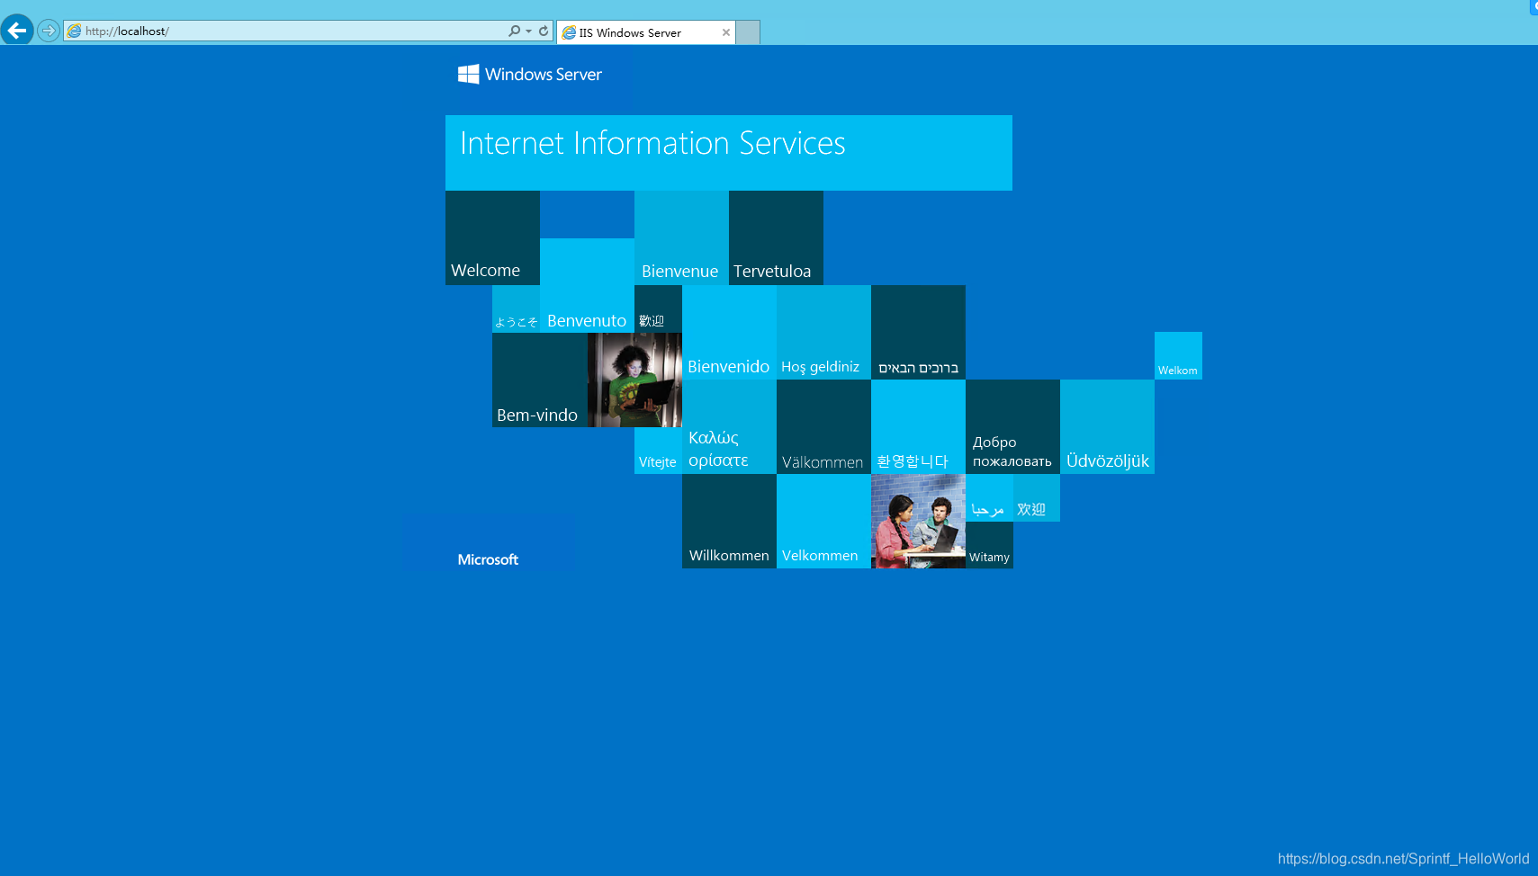Click the Добро пожаловать tile
Viewport: 1538px width, 876px height.
[1012, 426]
